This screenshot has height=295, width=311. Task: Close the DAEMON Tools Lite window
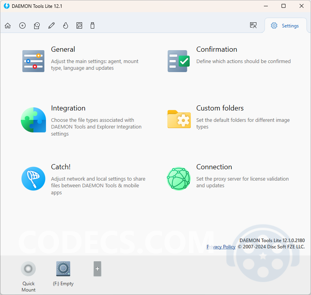[302, 6]
